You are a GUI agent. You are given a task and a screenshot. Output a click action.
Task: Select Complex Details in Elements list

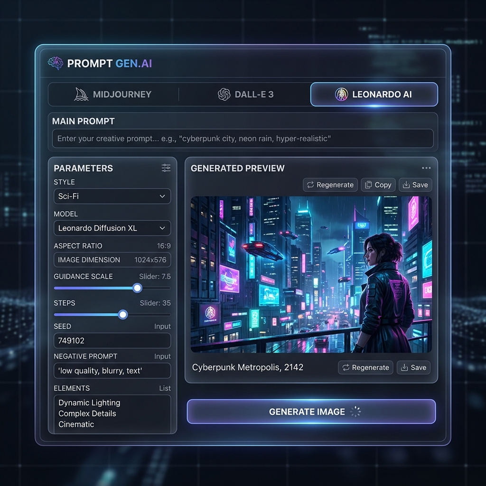point(87,413)
